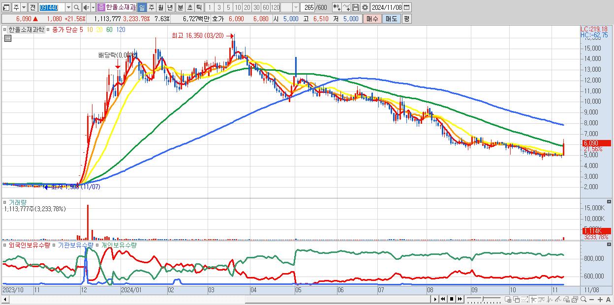Open the calendar date picker icon
Image resolution: width=614 pixels, height=305 pixels.
[x=406, y=7]
